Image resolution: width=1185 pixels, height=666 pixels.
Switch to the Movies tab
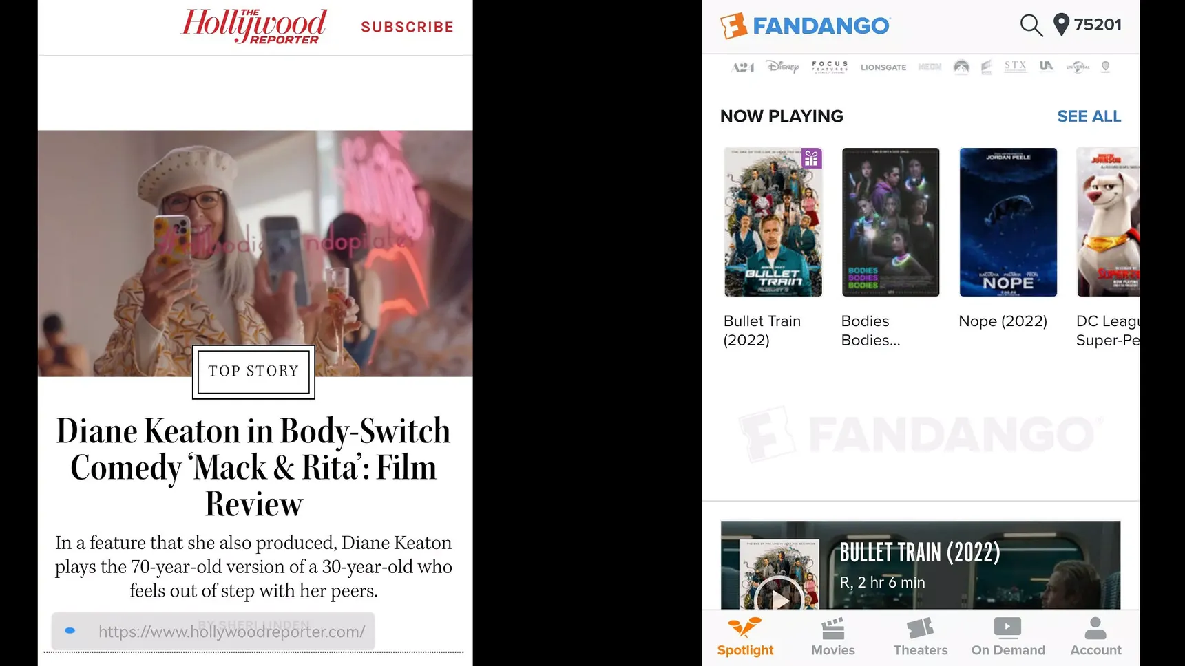(832, 637)
